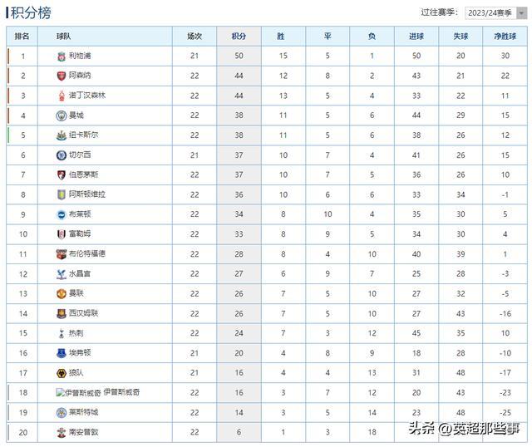This screenshot has width=532, height=447.
Task: Sort table by 积分 column header
Action: tap(239, 37)
